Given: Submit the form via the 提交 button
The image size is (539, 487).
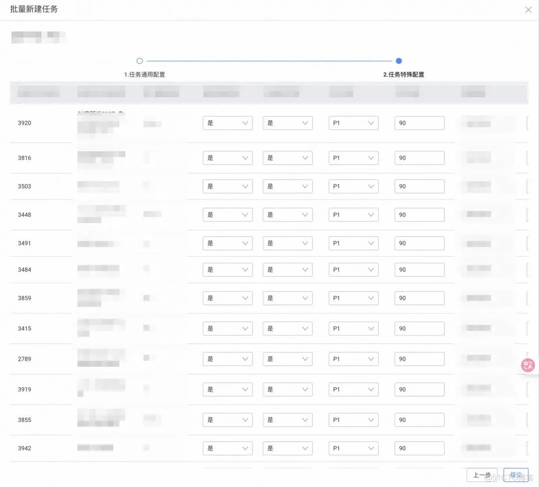Looking at the screenshot, I should [516, 475].
